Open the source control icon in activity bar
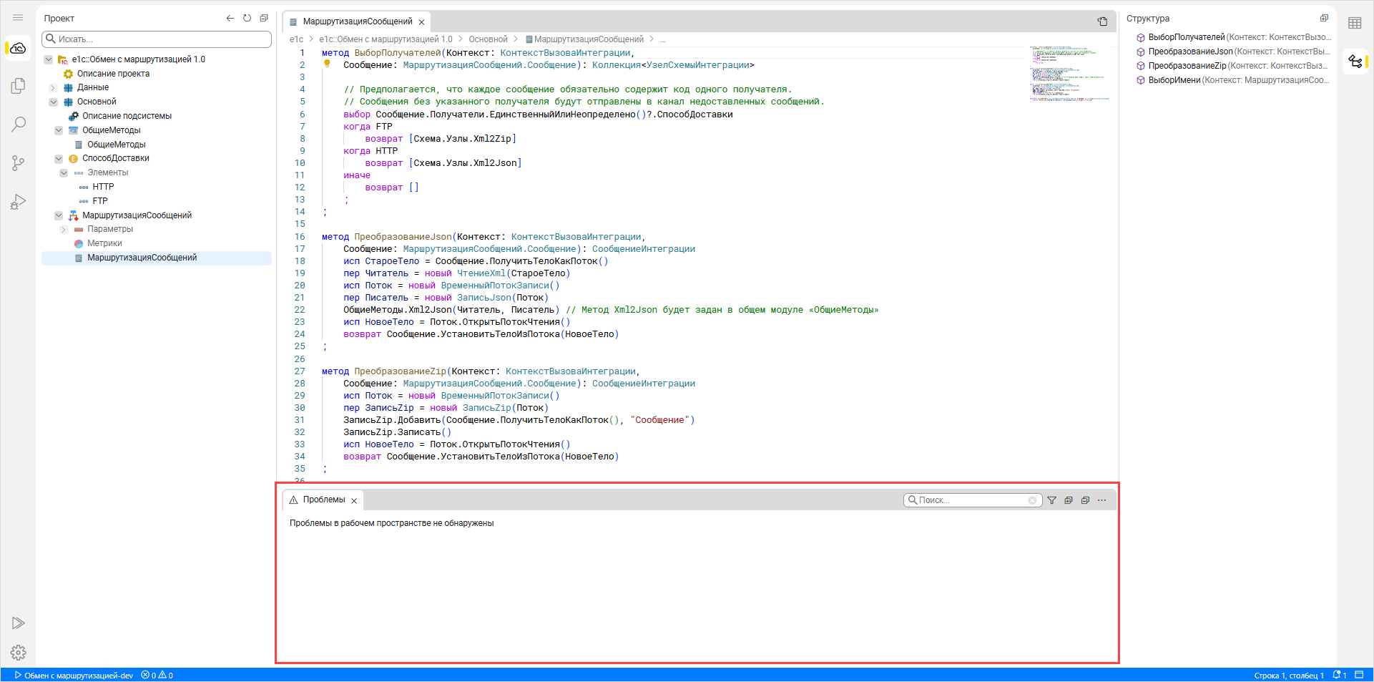Viewport: 1374px width, 682px height. pyautogui.click(x=18, y=163)
